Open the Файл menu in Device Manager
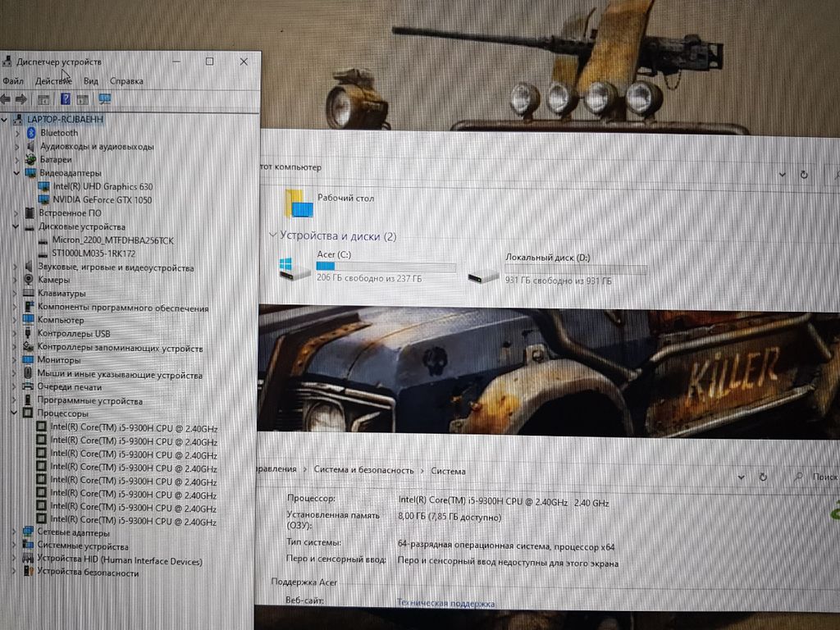The image size is (840, 630). click(13, 81)
